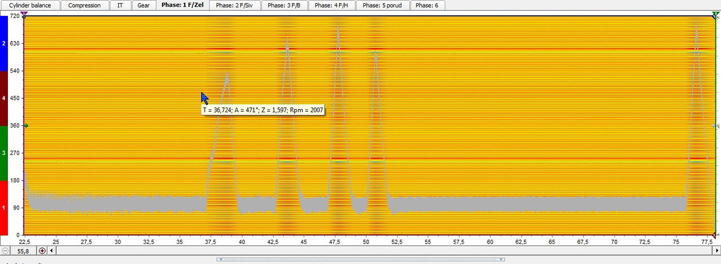721x264 pixels.
Task: Click the green marker at top-right corner
Action: [715, 14]
